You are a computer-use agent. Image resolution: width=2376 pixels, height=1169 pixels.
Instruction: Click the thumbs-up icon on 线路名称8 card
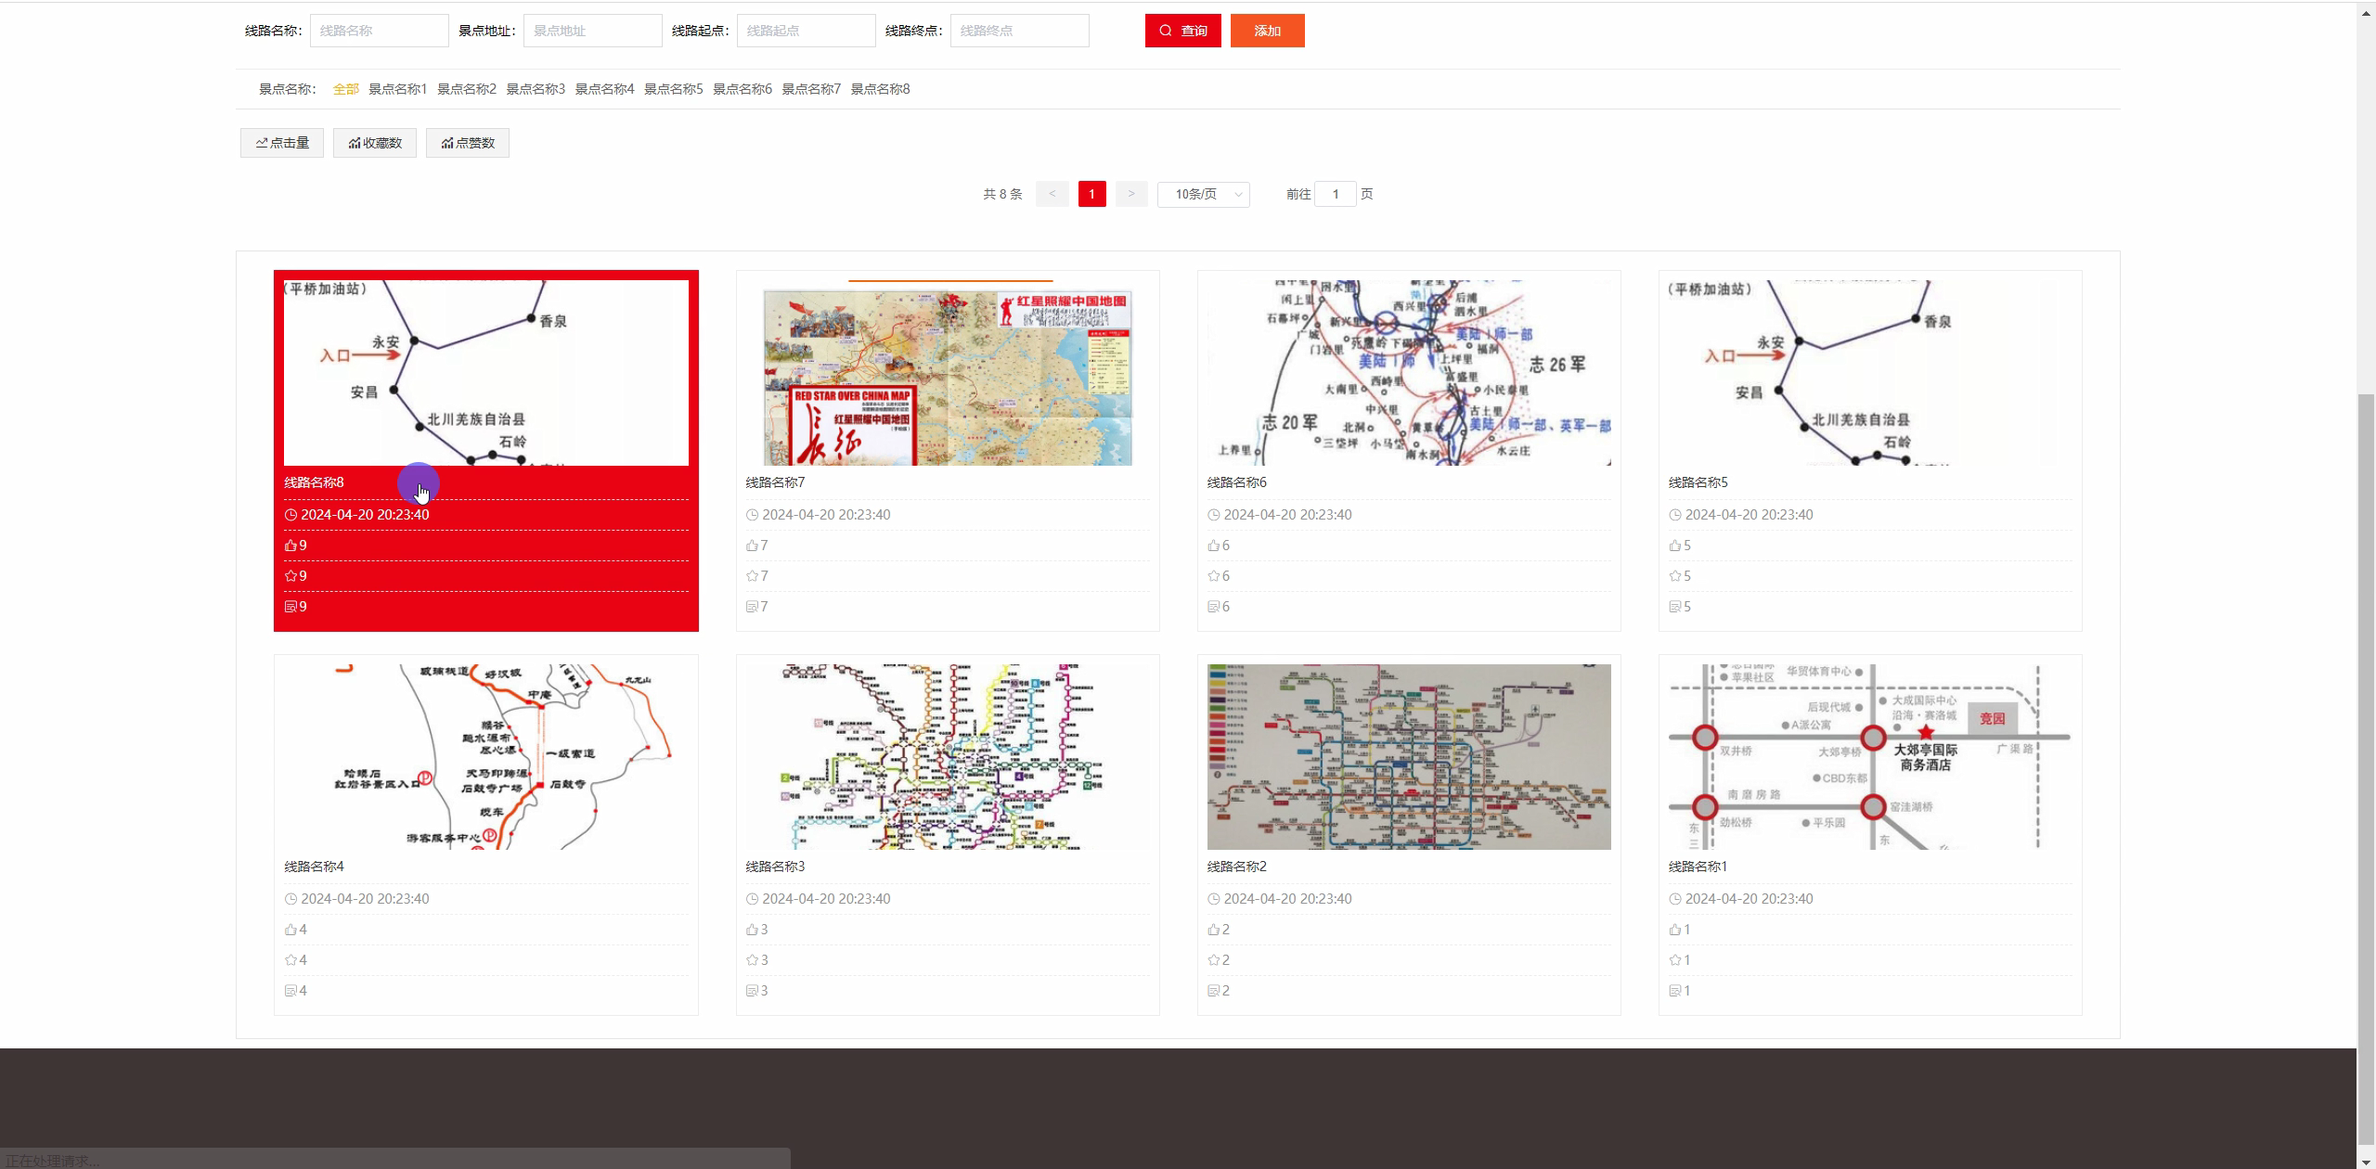coord(291,545)
